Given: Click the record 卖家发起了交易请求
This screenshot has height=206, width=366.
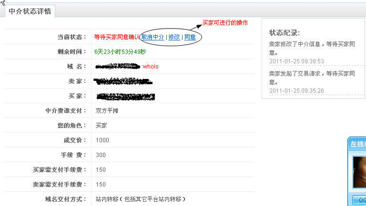Looking at the screenshot, I should click(312, 78).
